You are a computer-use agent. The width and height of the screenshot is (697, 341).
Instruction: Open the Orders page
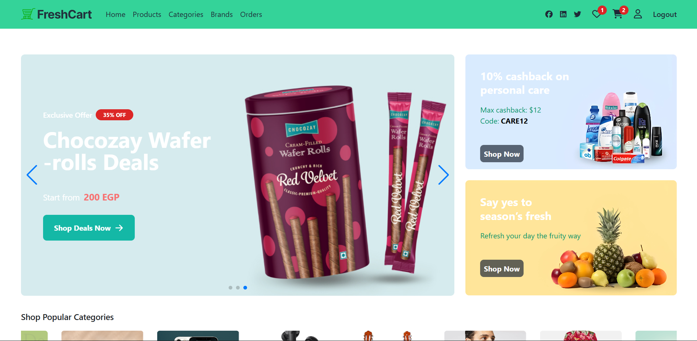click(x=251, y=14)
